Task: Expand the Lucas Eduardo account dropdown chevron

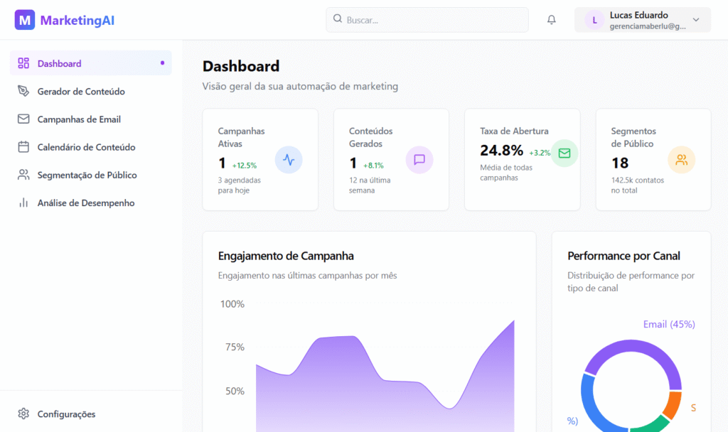Action: (696, 20)
